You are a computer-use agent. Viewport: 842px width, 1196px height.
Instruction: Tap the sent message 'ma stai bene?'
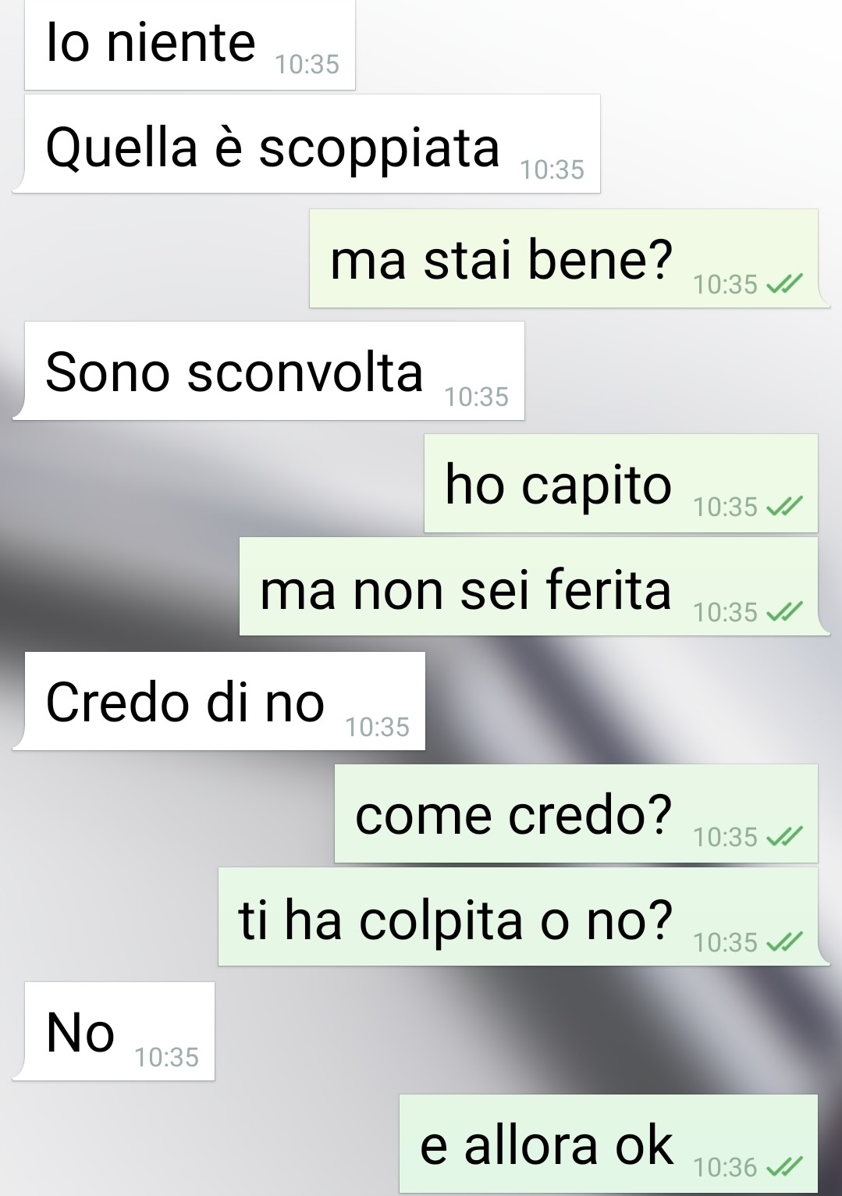pos(570,258)
